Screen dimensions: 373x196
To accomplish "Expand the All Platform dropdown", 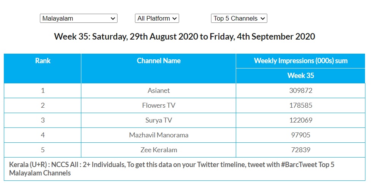I will click(x=157, y=18).
